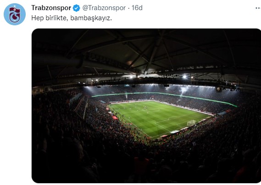Open the tweet's more options ellipsis
This screenshot has height=185, width=261.
258,8
